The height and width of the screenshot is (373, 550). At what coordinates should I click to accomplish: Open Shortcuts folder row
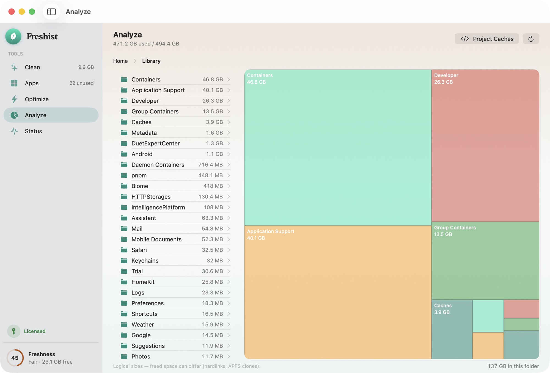pyautogui.click(x=175, y=314)
